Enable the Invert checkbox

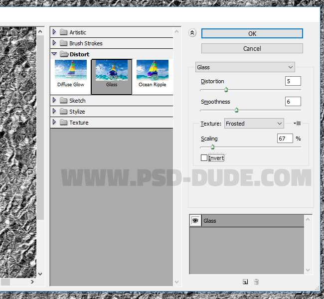(x=204, y=157)
